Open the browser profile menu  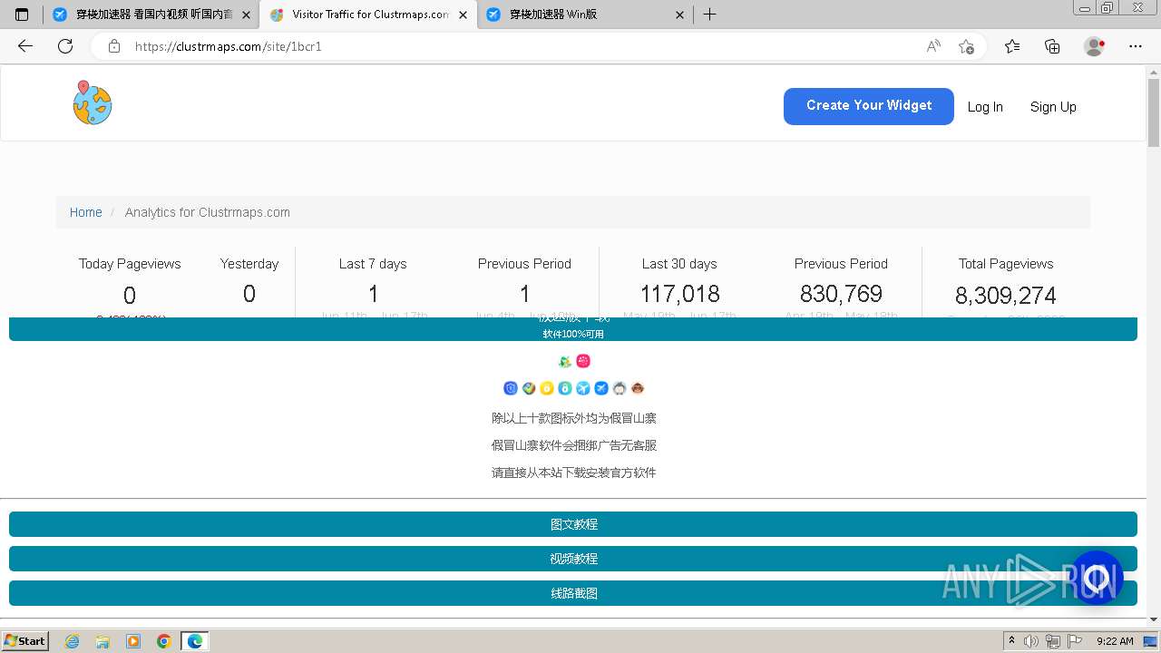(x=1094, y=46)
